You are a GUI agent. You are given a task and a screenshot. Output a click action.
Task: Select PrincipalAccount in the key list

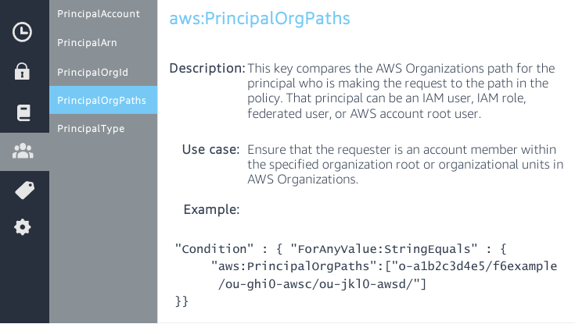pyautogui.click(x=99, y=14)
